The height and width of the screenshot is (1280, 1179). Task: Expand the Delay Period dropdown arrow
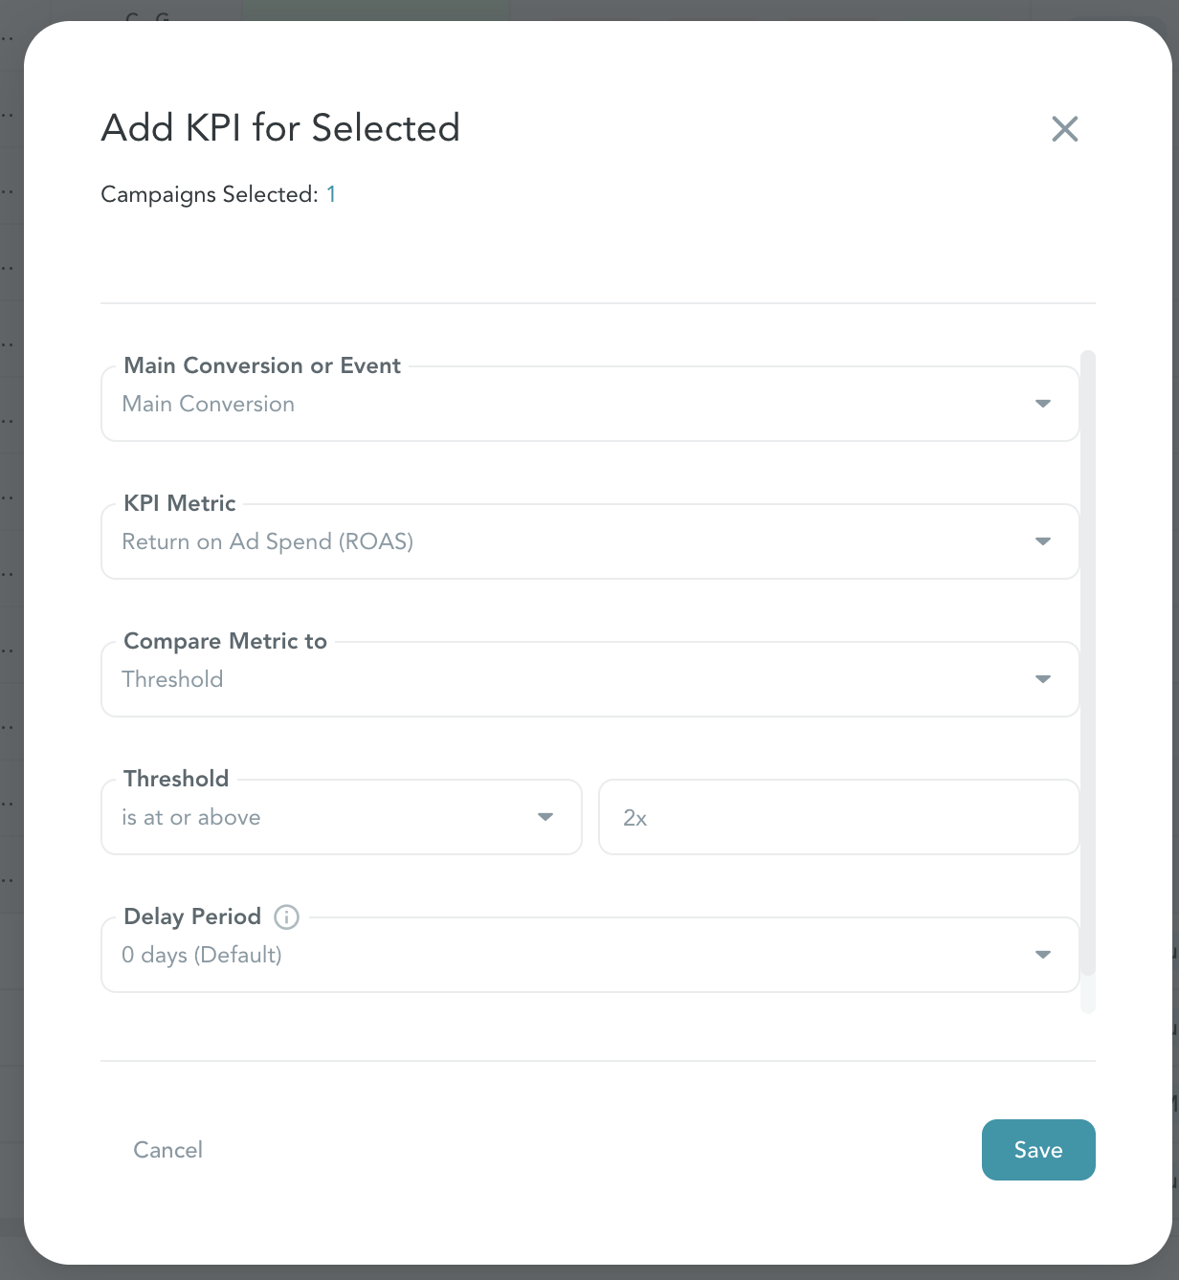click(1043, 955)
